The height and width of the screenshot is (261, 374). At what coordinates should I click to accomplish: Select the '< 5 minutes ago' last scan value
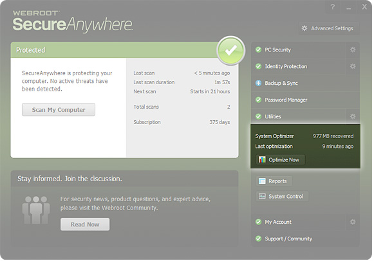212,73
